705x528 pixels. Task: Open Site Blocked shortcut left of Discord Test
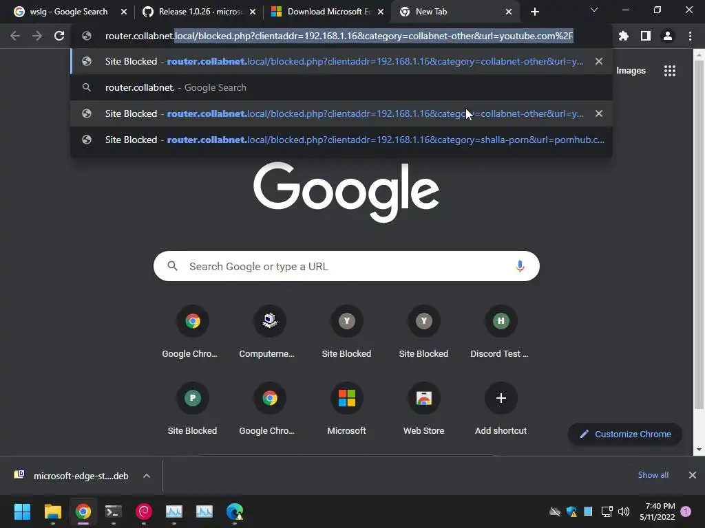pos(423,332)
